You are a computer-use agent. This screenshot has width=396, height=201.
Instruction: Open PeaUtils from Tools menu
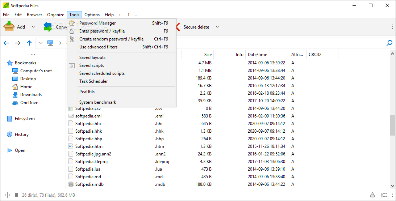point(121,92)
